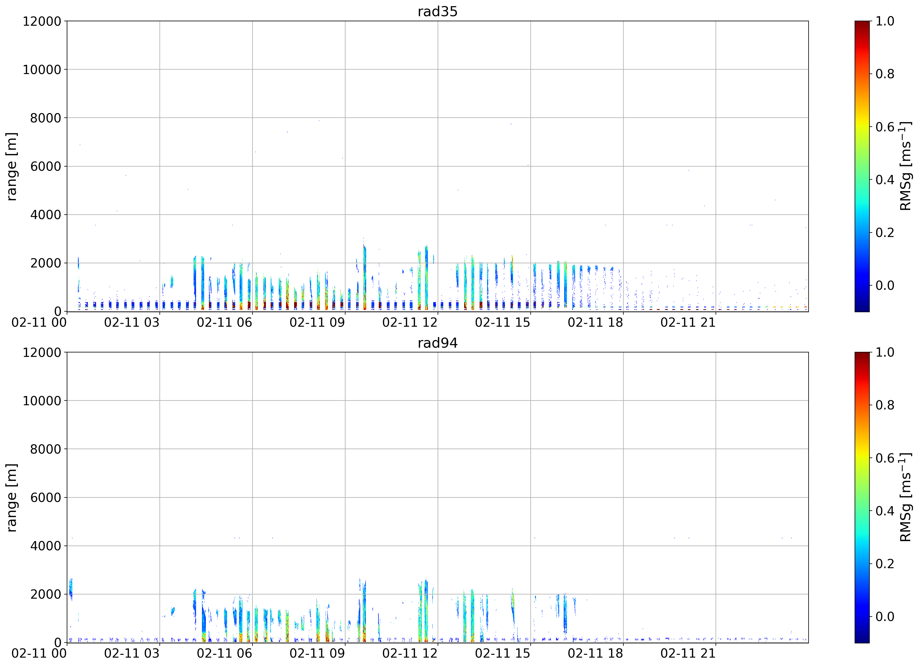920x666 pixels.
Task: Click the bottom plot's range [m] axis label
Action: pyautogui.click(x=12, y=497)
